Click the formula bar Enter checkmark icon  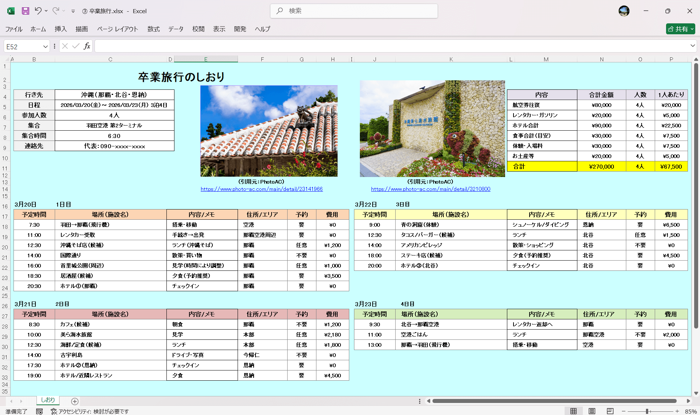pyautogui.click(x=75, y=46)
